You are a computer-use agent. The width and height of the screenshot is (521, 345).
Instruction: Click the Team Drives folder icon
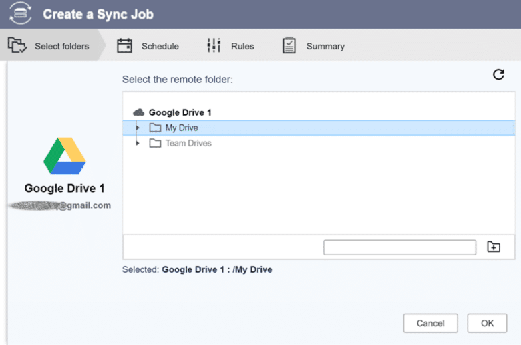click(x=155, y=143)
